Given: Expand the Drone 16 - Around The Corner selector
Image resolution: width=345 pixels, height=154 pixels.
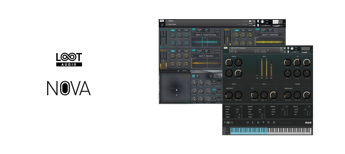Looking at the screenshot, I should click(x=206, y=35).
